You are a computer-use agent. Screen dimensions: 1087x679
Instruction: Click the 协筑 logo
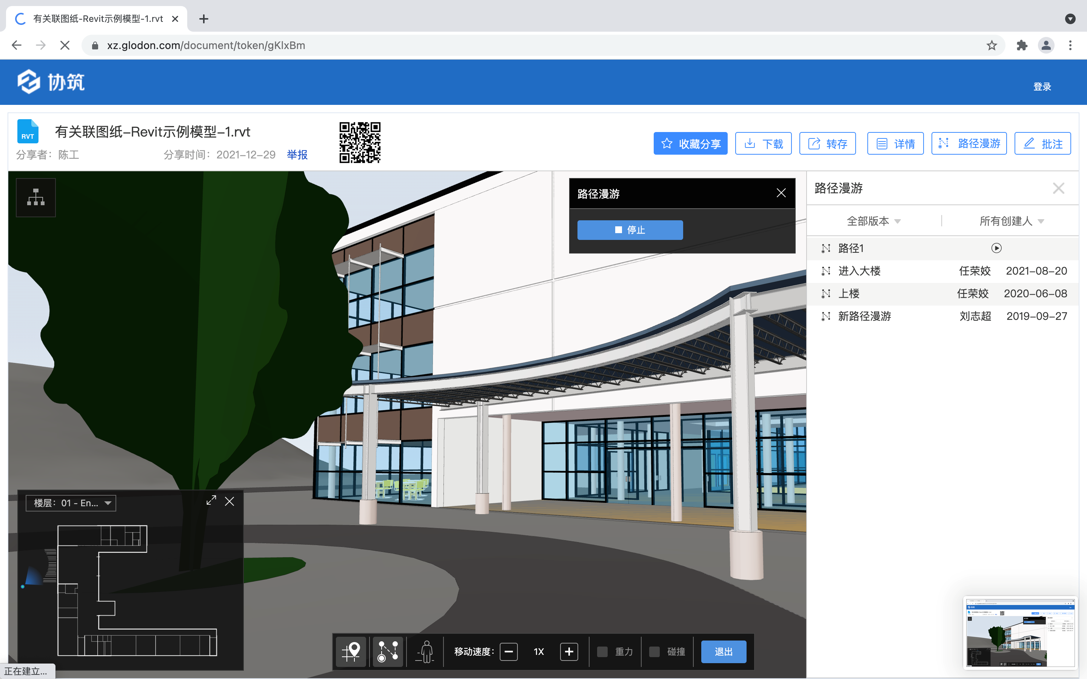coord(51,82)
